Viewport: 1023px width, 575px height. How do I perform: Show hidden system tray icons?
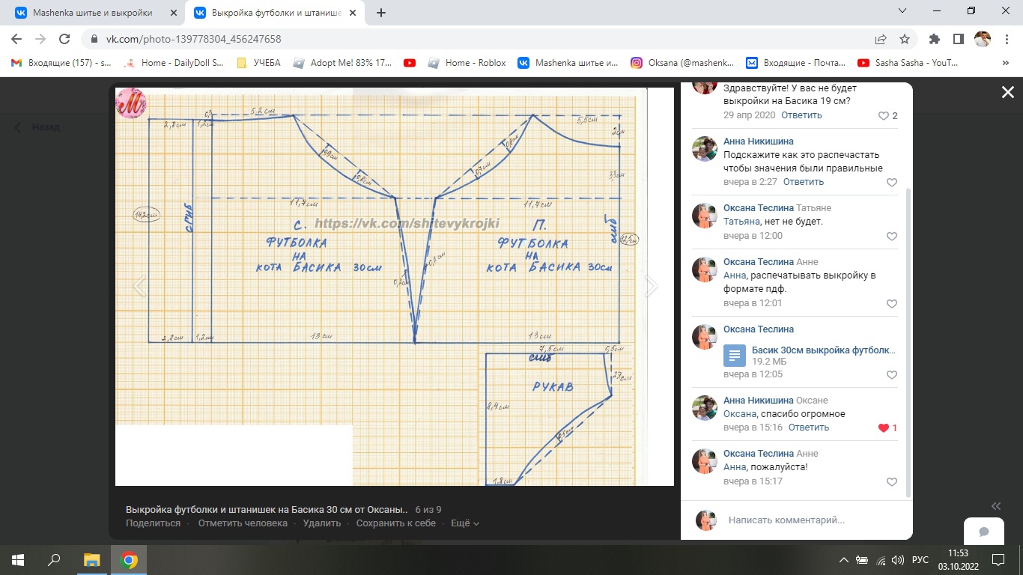tap(843, 560)
